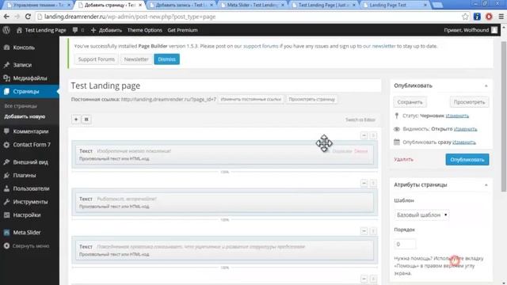Image resolution: width=507 pixels, height=285 pixels.
Task: Open Test Lending Page site link in the admin bar
Action: coord(41,30)
